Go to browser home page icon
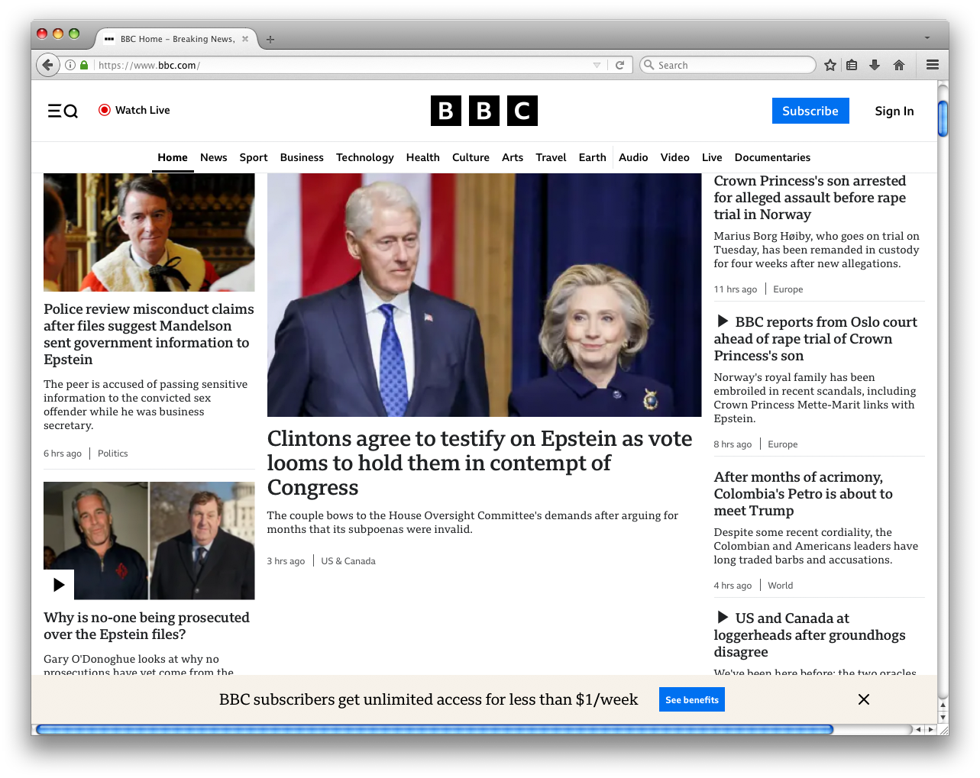980x778 pixels. pos(899,65)
